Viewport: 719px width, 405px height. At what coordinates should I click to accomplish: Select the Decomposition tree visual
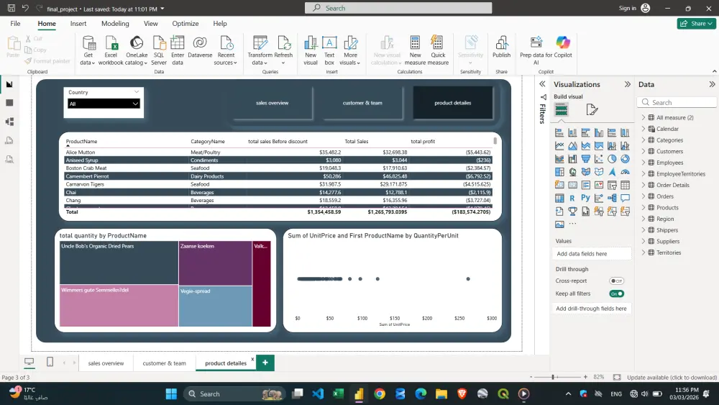coord(612,198)
